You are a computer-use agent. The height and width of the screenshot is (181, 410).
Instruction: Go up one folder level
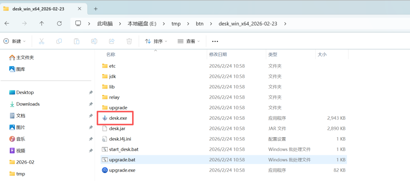(42, 23)
